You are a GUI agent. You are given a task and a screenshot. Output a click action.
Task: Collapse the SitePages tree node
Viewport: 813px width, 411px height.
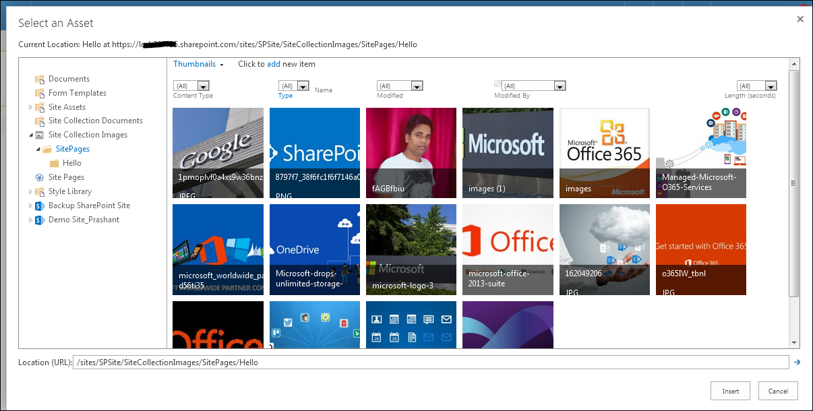[x=38, y=149]
